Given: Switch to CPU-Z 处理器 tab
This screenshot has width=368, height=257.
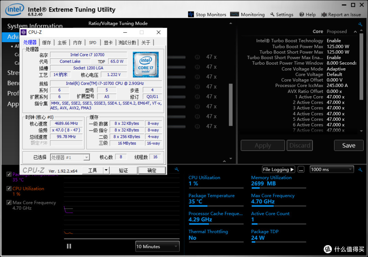Looking at the screenshot, I should coord(30,42).
